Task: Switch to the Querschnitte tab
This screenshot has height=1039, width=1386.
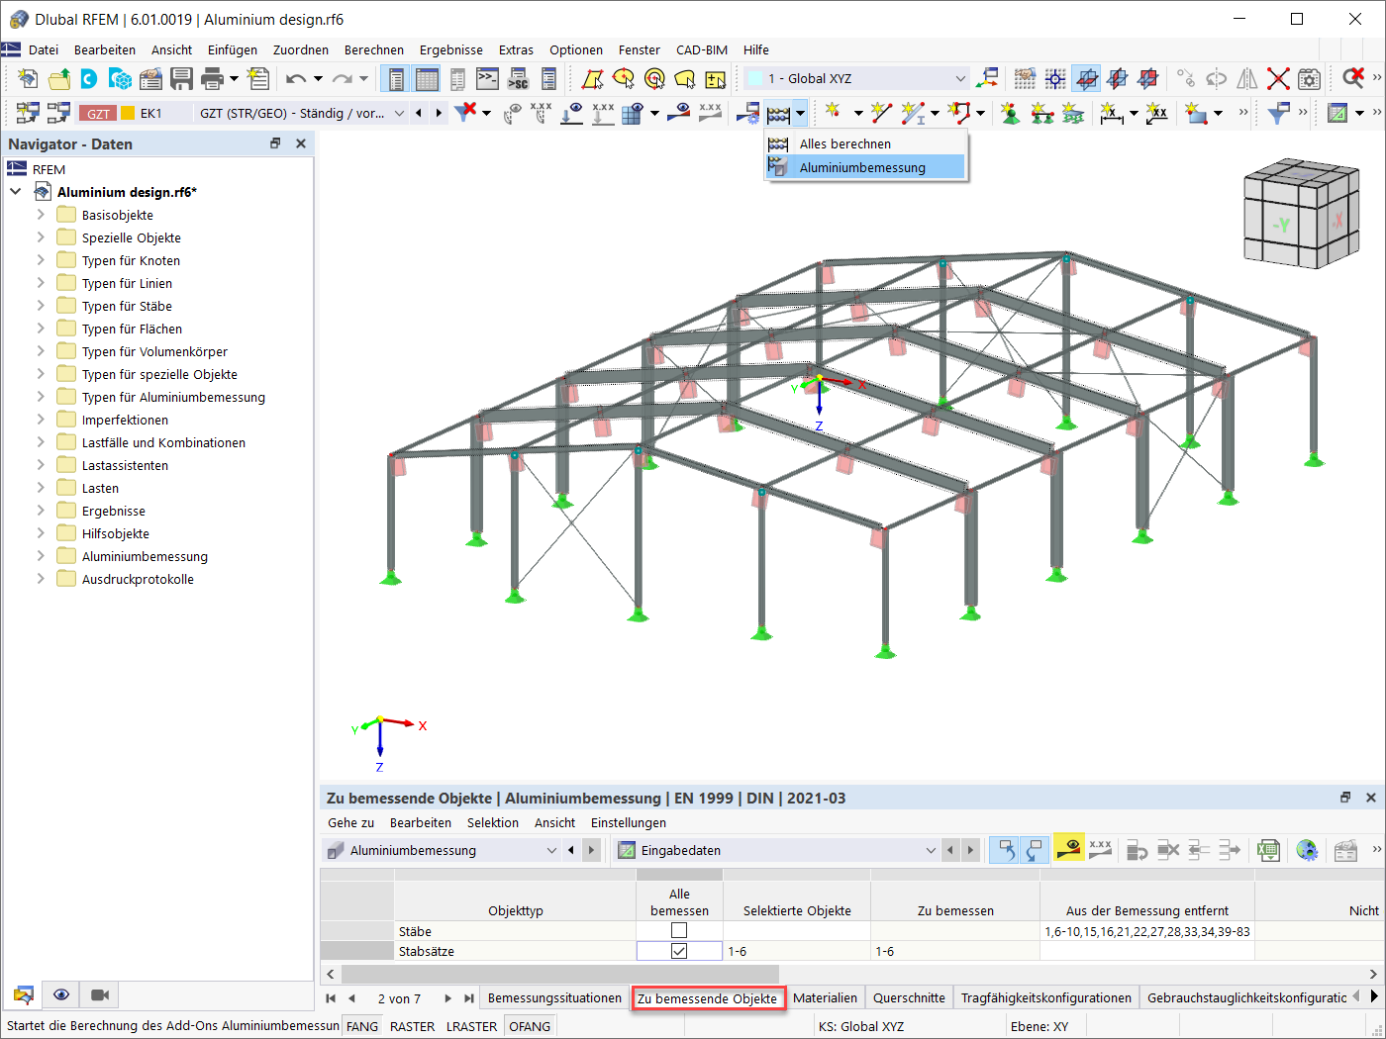Action: (909, 998)
